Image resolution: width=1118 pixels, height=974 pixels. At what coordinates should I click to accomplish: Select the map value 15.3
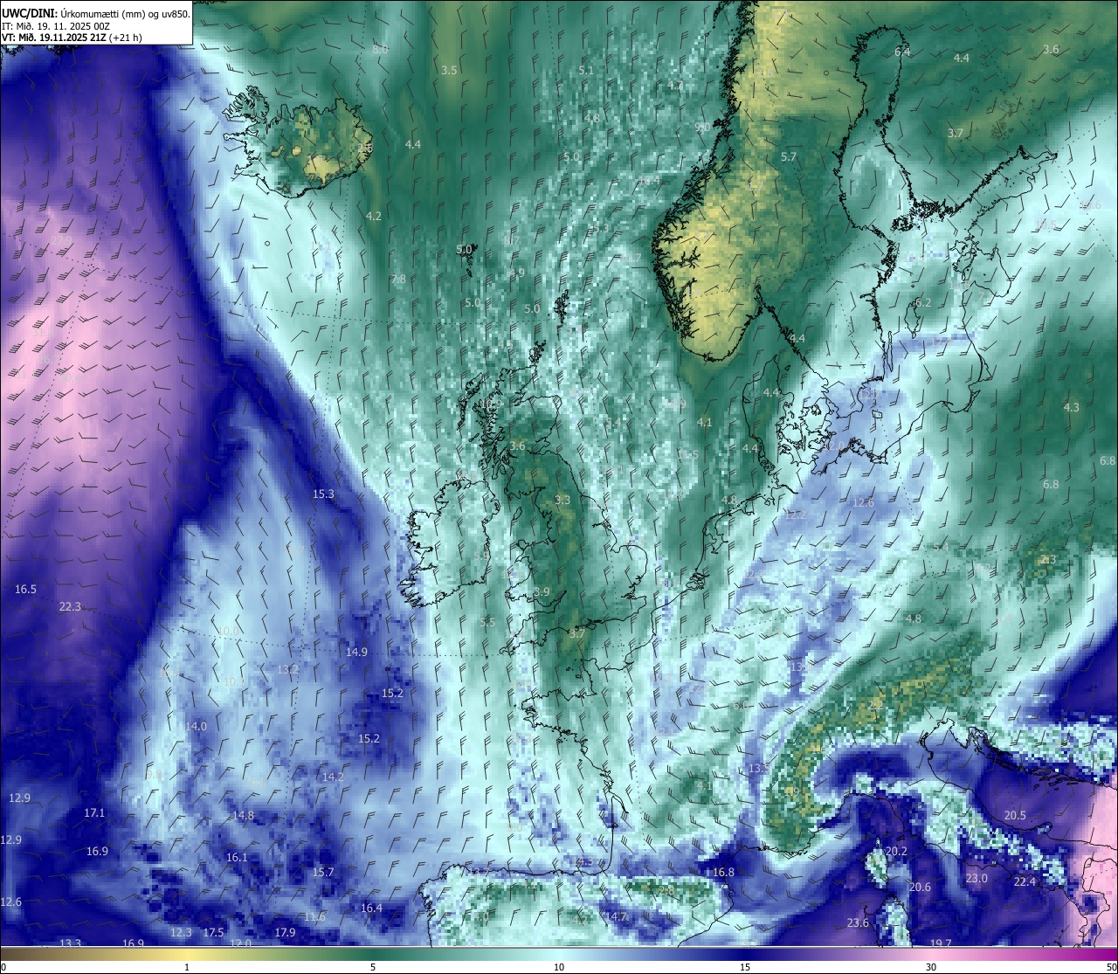pyautogui.click(x=323, y=494)
